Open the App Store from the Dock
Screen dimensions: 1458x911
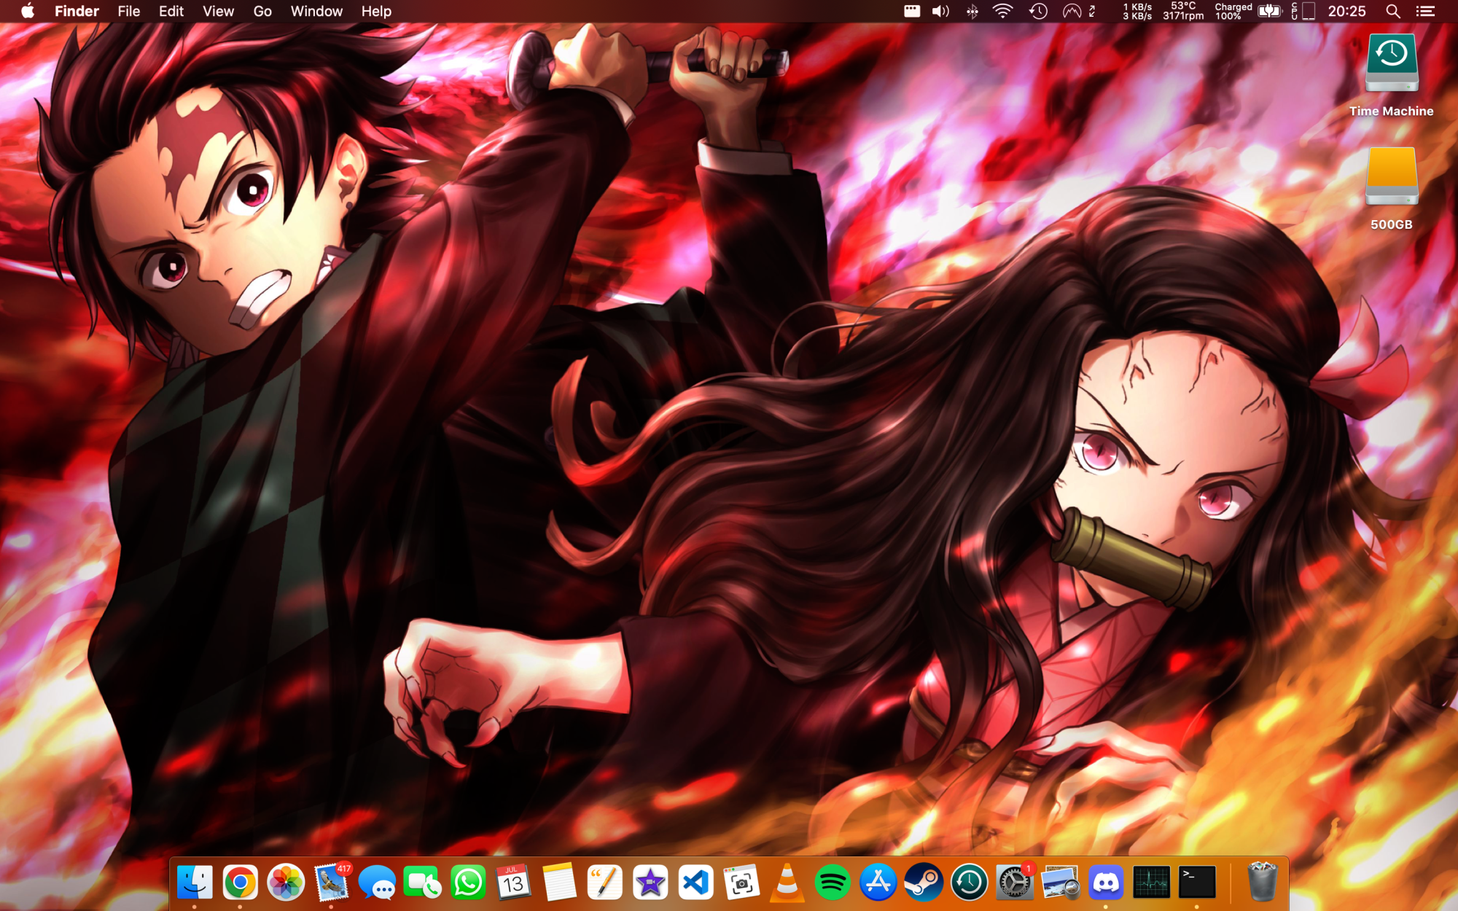pyautogui.click(x=878, y=883)
